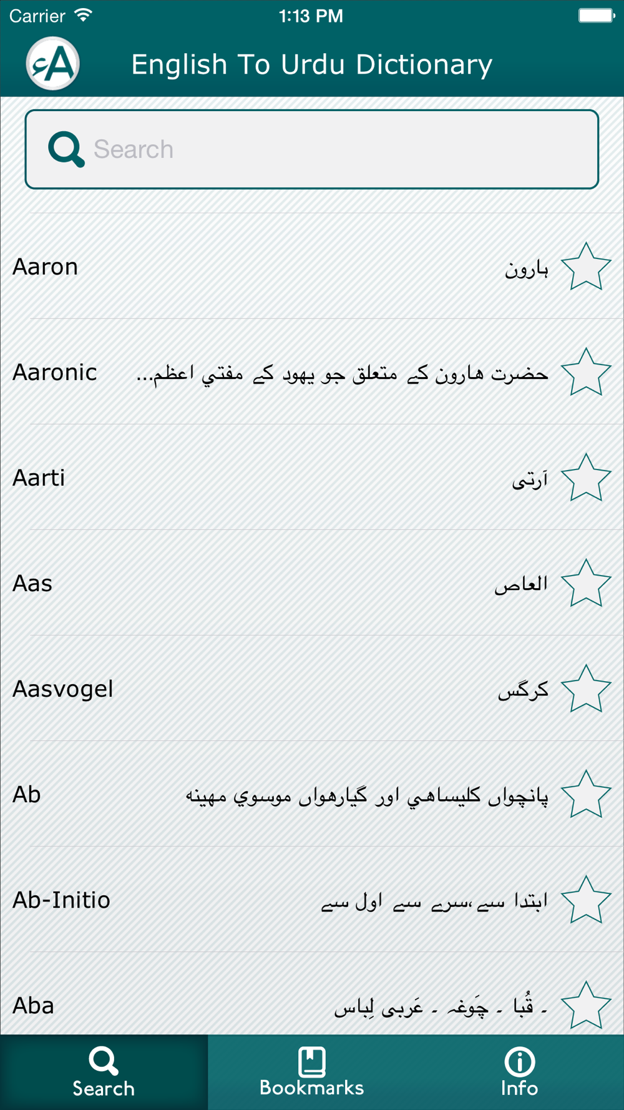Click the magnifier icon in search box
Screen dimensions: 624x1110
[66, 149]
